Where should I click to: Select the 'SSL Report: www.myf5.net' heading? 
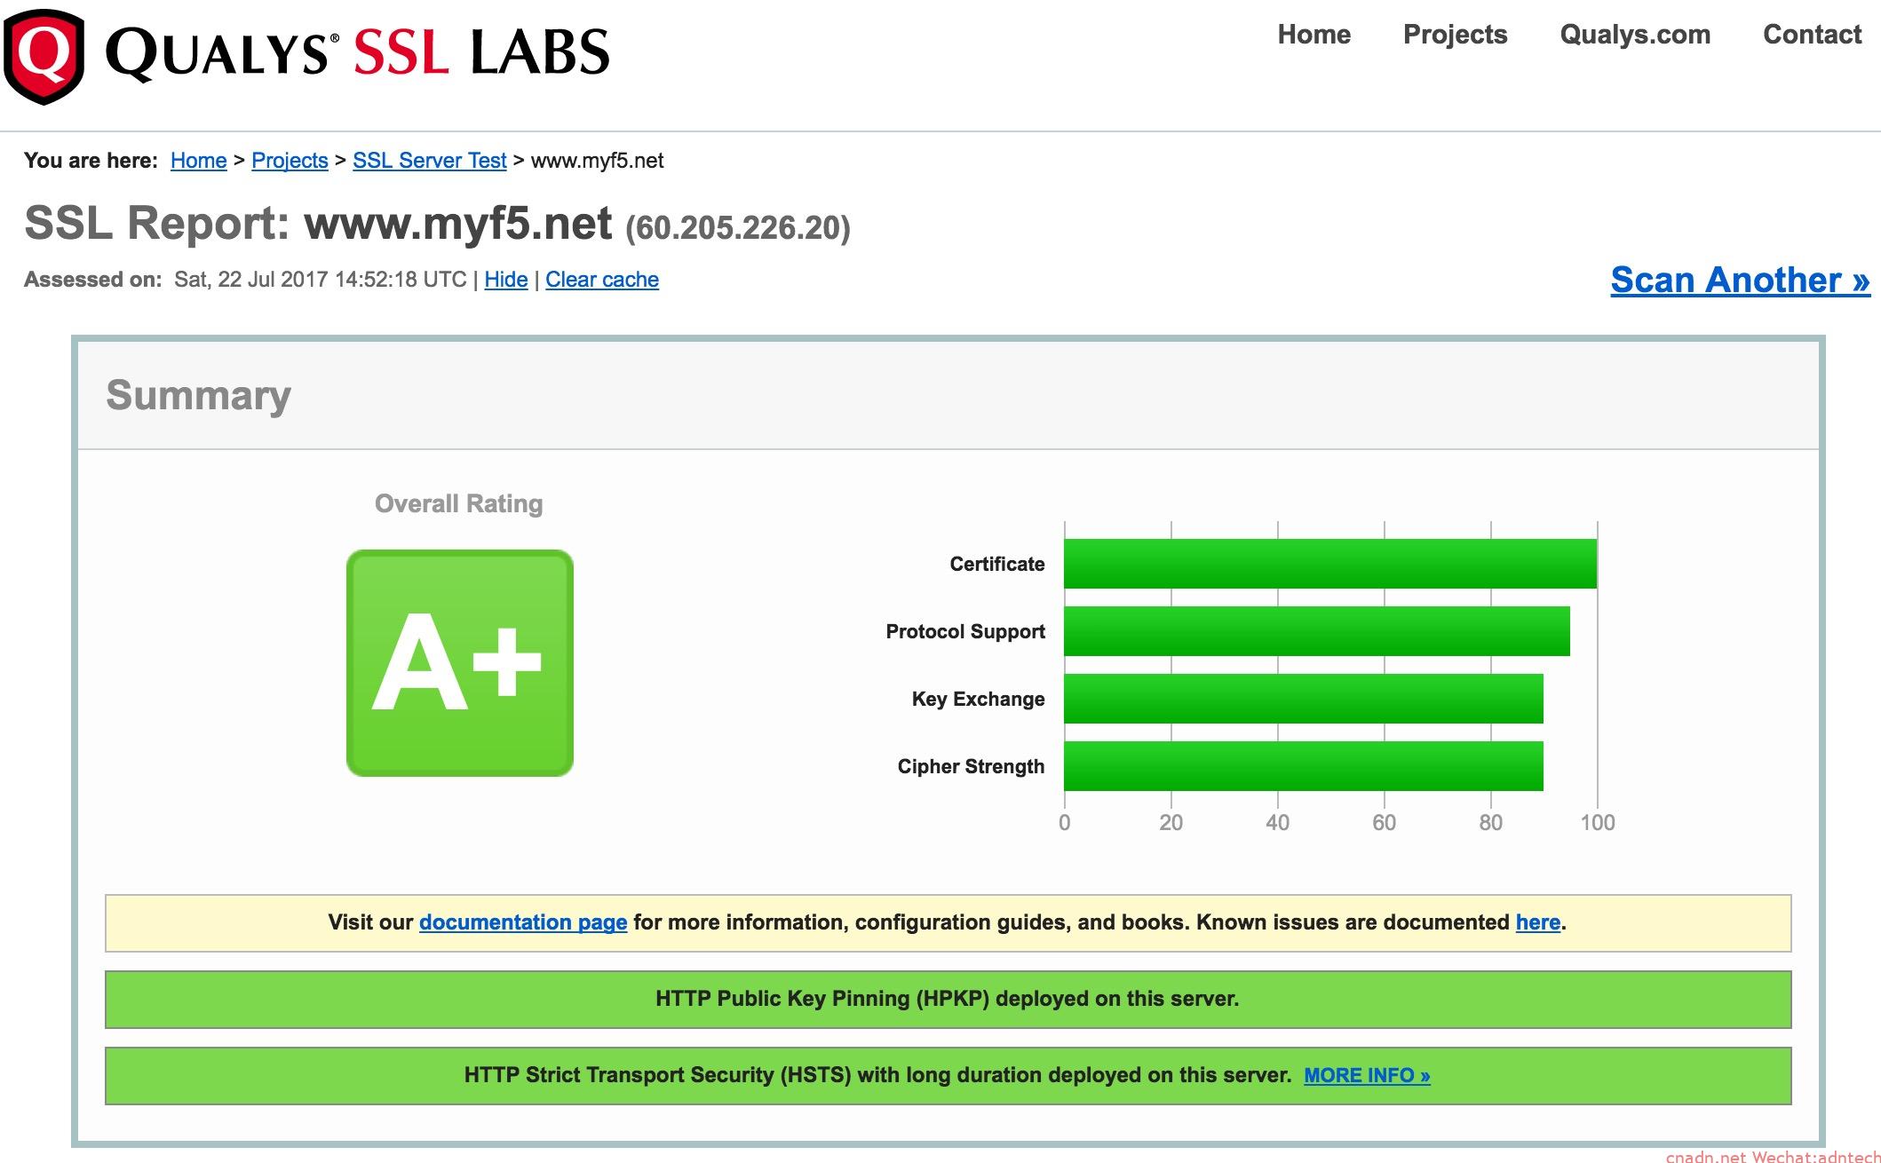tap(318, 223)
